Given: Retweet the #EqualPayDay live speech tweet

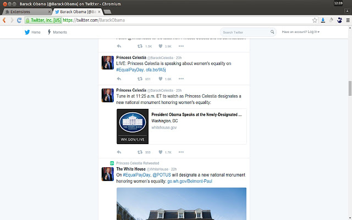Looking at the screenshot, I should [140, 79].
